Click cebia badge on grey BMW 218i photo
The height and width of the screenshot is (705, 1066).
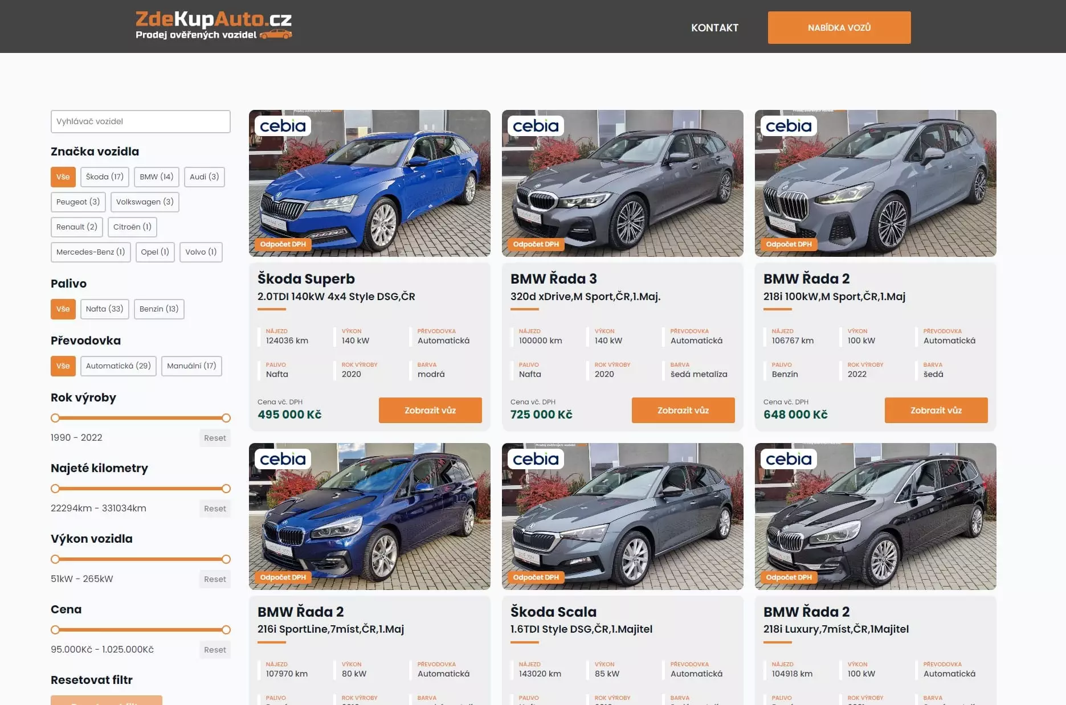tap(789, 126)
